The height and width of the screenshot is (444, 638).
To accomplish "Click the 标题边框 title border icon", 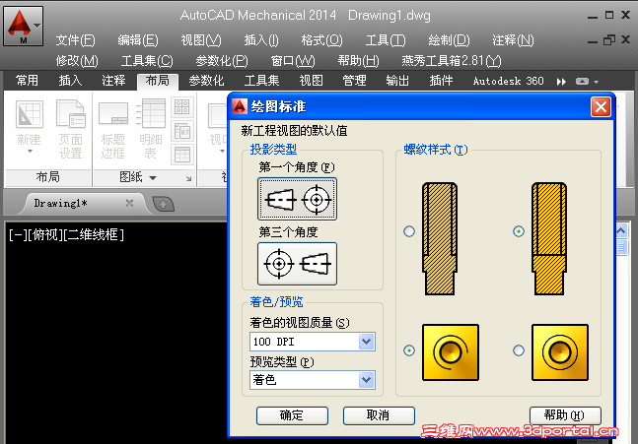I will pos(113,113).
